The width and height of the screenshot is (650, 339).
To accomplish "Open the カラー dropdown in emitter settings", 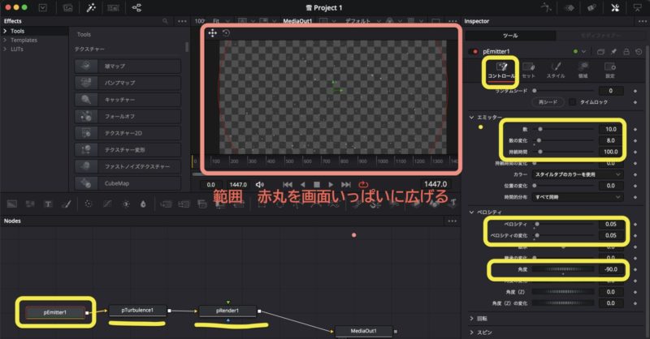I will (585, 174).
